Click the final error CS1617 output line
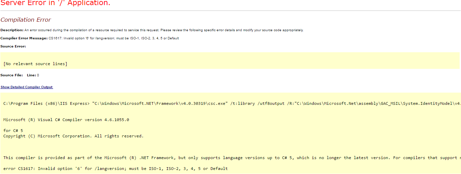Image resolution: width=461 pixels, height=174 pixels. click(116, 169)
